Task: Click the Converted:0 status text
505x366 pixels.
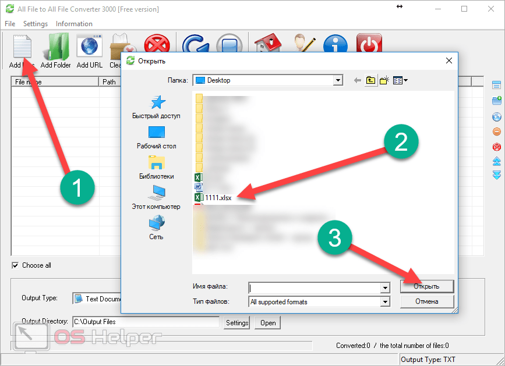Action: point(353,346)
